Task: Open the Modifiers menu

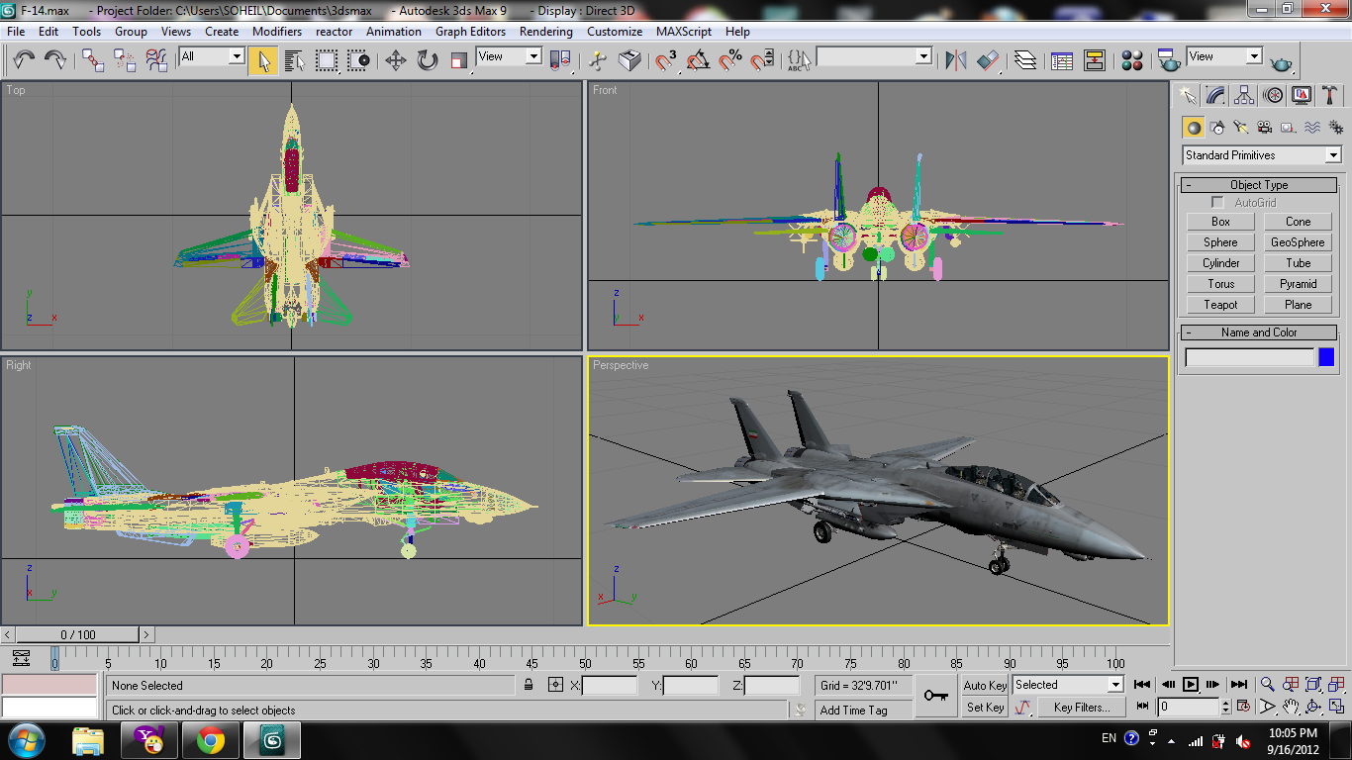Action: click(277, 32)
